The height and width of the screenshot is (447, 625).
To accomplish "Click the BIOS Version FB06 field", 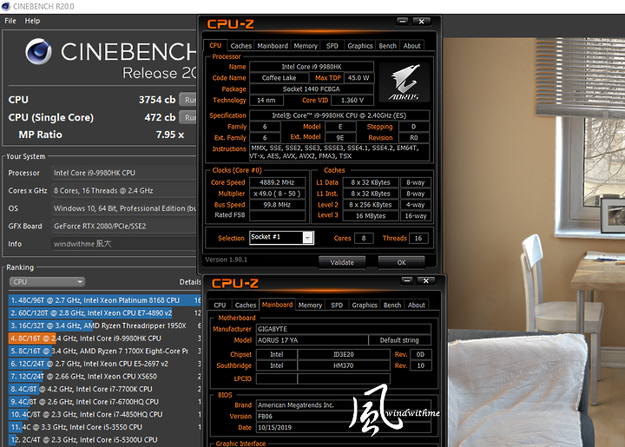I will (343, 417).
